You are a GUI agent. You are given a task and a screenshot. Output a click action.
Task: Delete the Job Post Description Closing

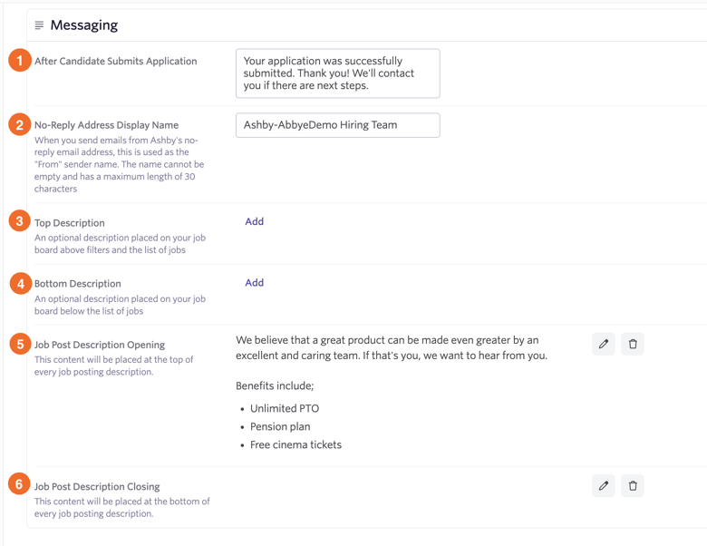pos(633,485)
